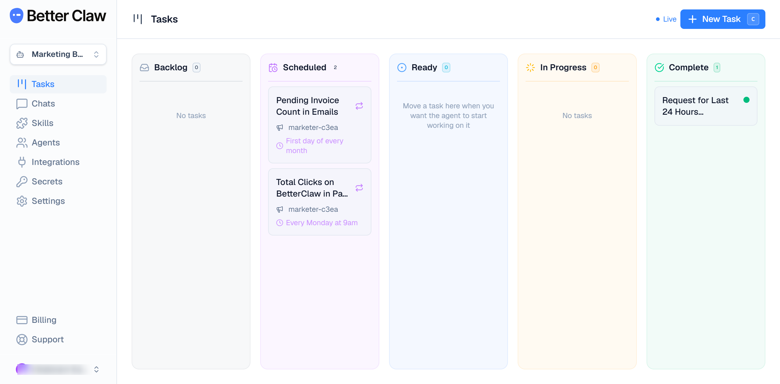
Task: Click the Tasks kanban icon in header
Action: click(x=138, y=19)
